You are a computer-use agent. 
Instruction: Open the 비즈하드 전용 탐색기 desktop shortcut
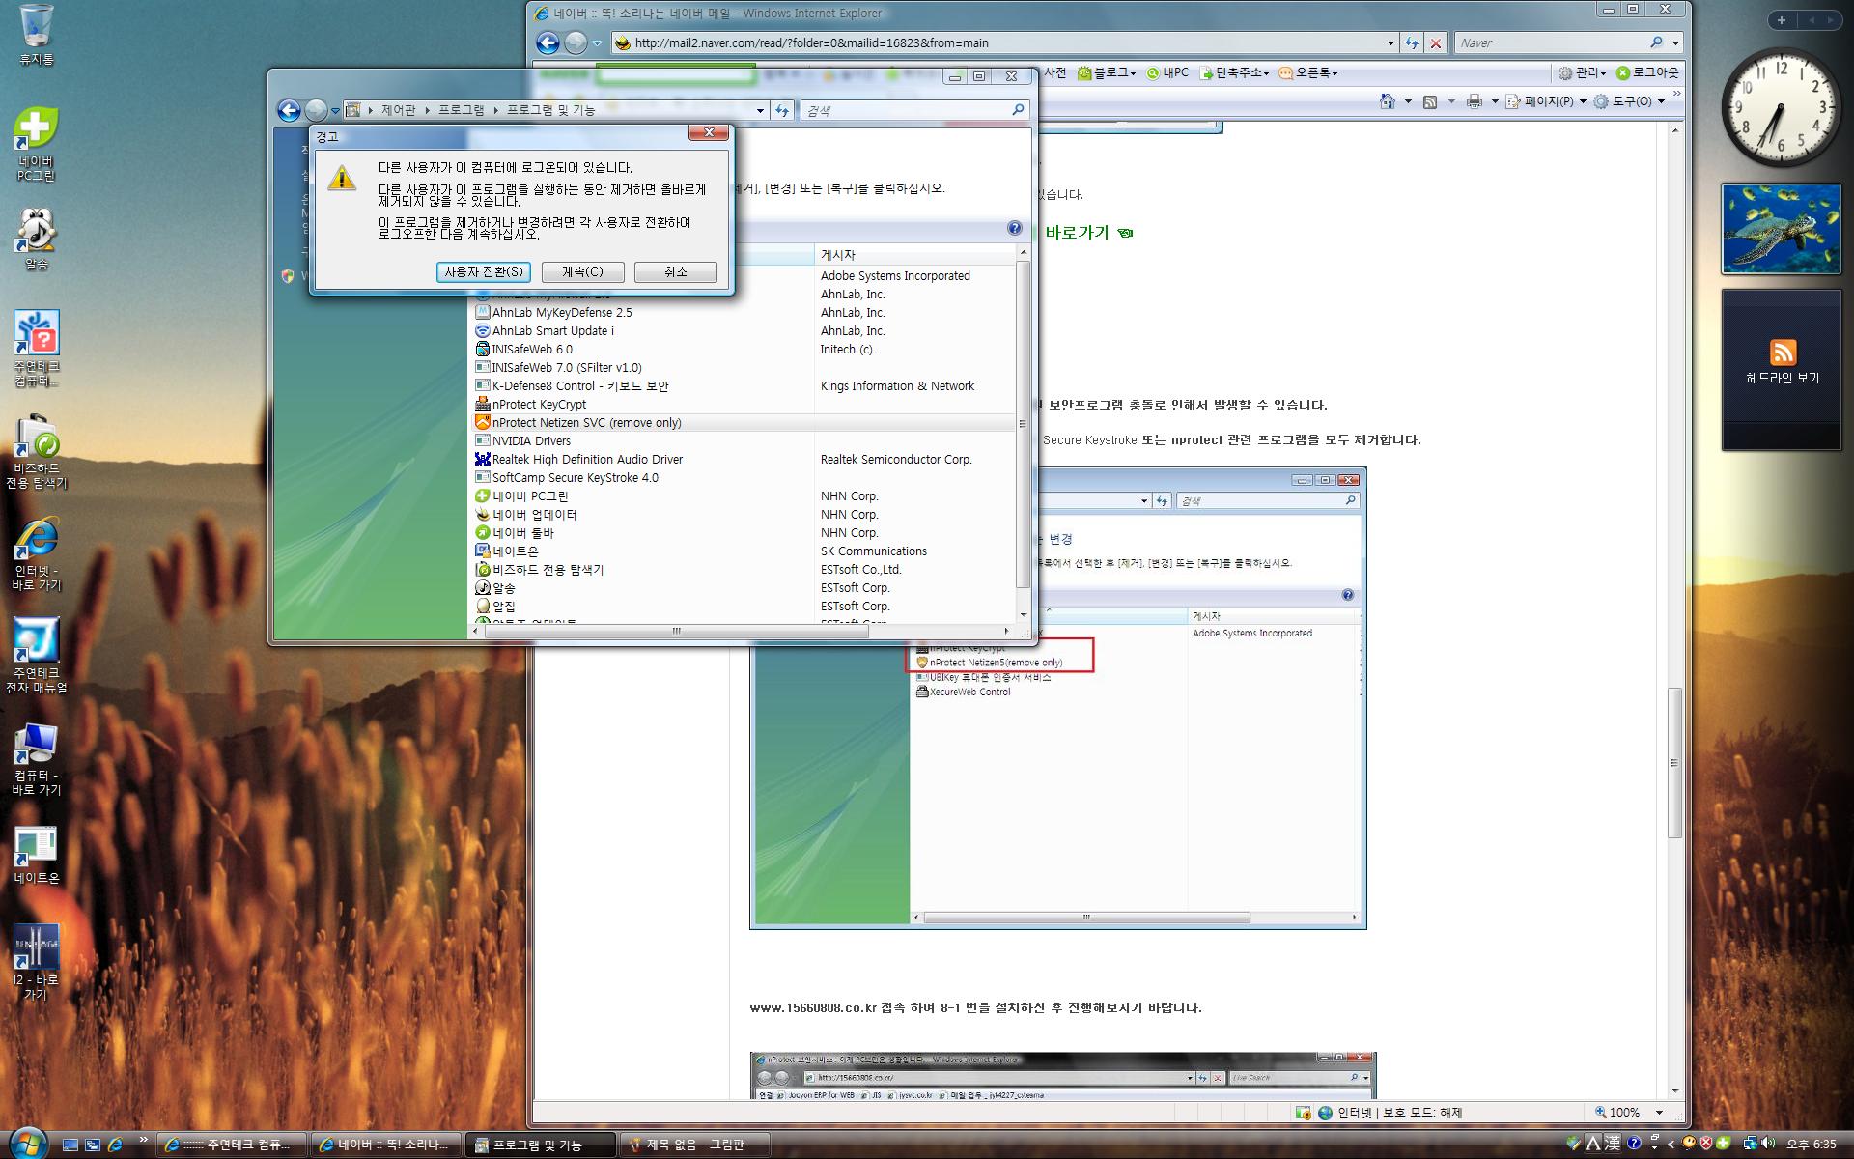[x=37, y=452]
